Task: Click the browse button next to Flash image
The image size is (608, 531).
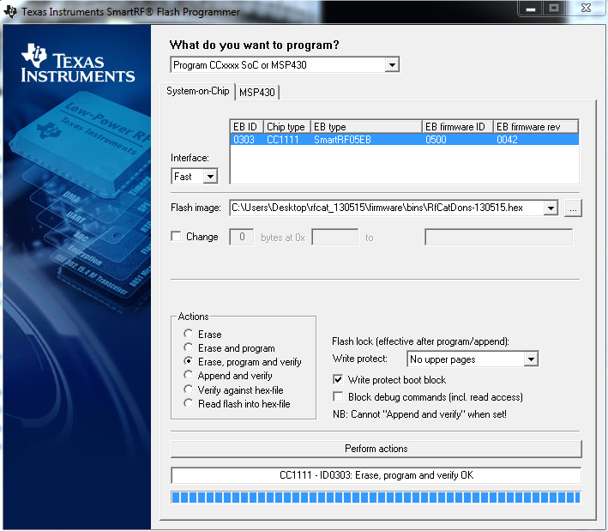Action: pyautogui.click(x=573, y=208)
